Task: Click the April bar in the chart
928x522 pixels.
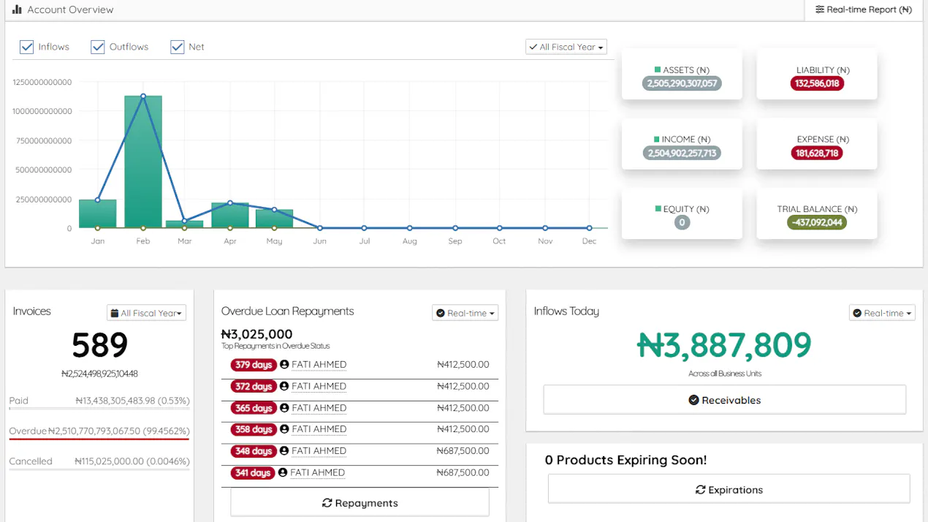Action: tap(230, 215)
